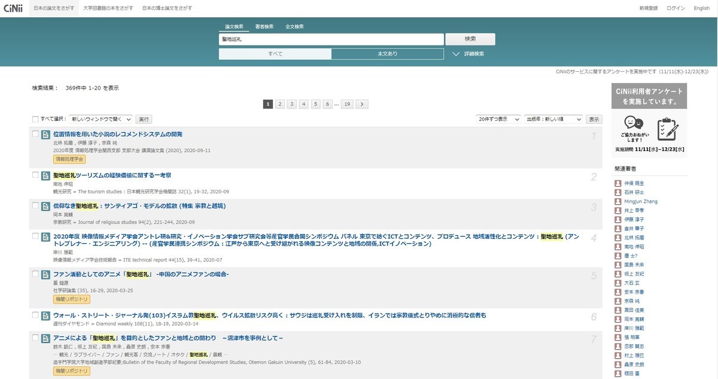718x379 pixels.
Task: Click author icon beside 岡本 亮輔
Action: coord(618,319)
